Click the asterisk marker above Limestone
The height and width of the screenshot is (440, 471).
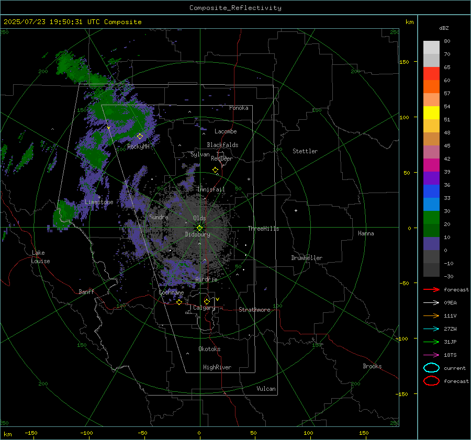point(99,197)
